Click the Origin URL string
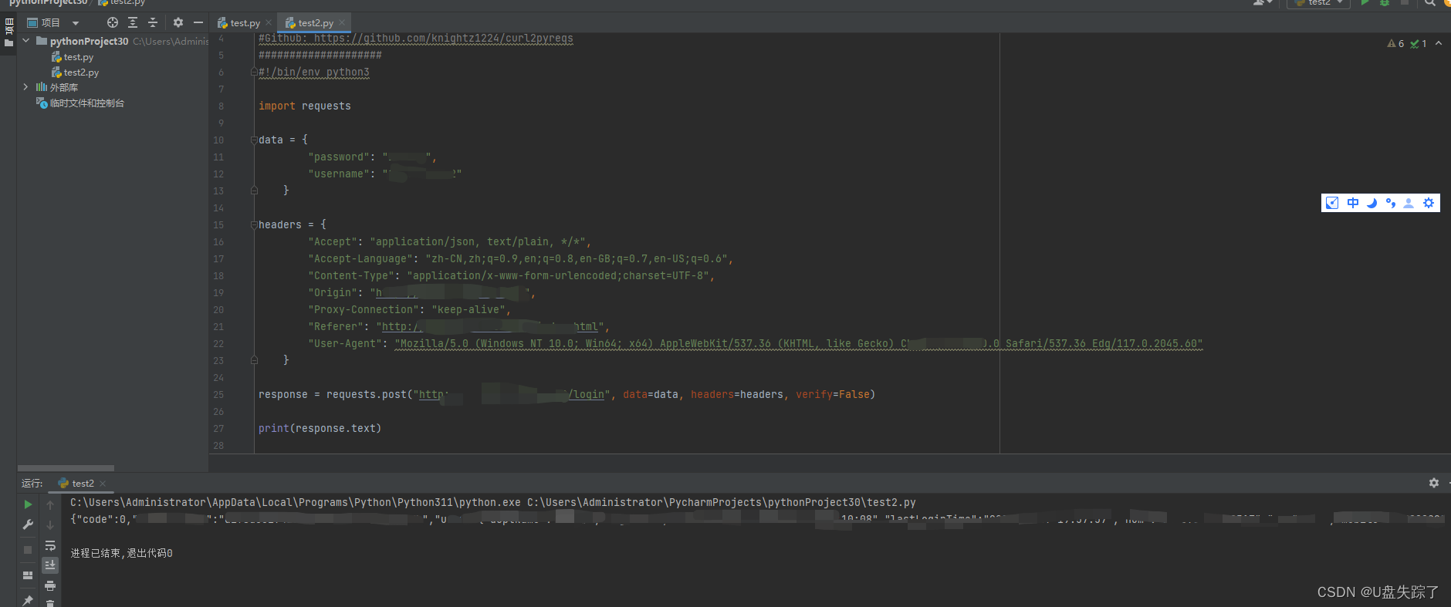This screenshot has width=1451, height=607. point(452,293)
